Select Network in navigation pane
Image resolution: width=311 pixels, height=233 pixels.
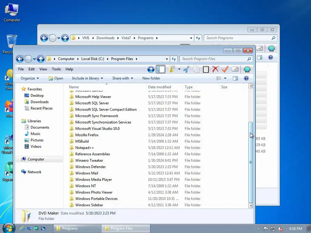pos(35,172)
